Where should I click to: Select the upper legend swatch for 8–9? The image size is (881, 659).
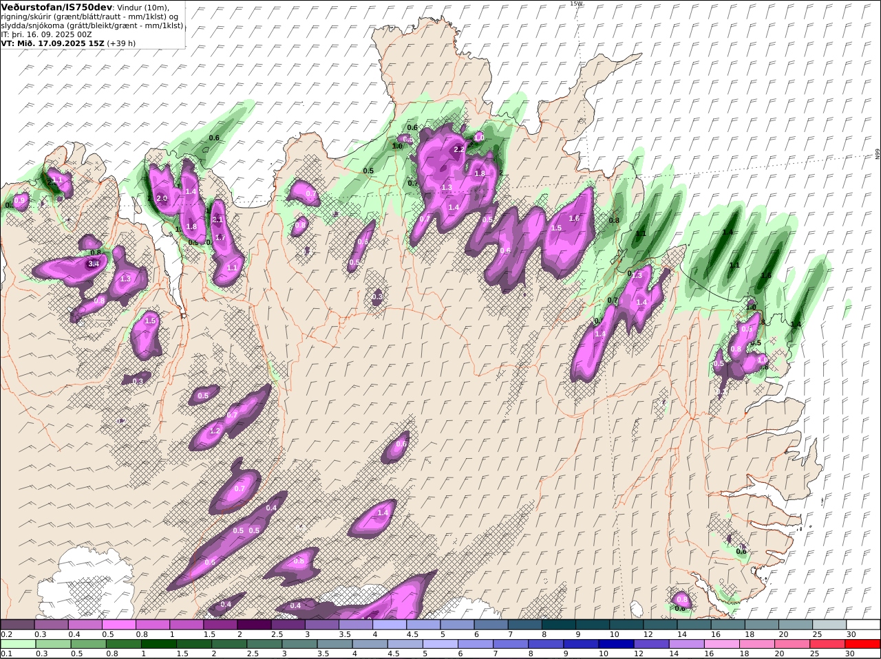pyautogui.click(x=559, y=625)
